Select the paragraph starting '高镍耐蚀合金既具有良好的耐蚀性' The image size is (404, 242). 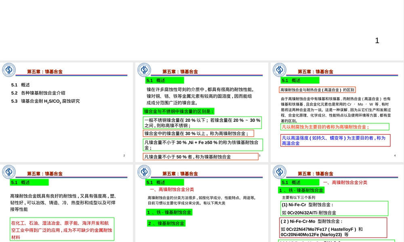coord(63,202)
